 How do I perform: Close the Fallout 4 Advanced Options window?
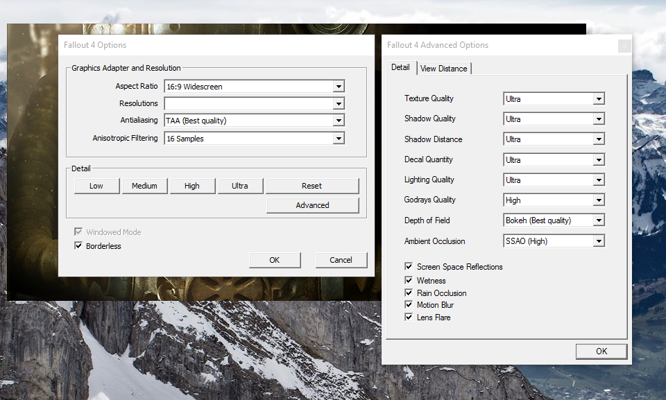click(x=624, y=46)
